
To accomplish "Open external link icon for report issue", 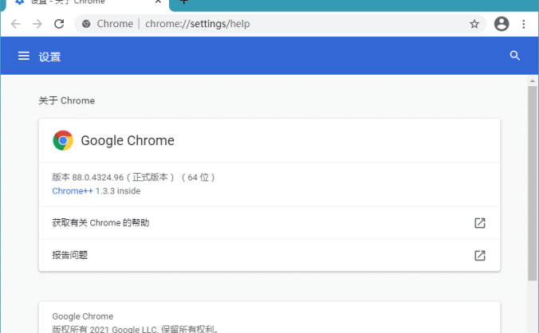I will 480,256.
